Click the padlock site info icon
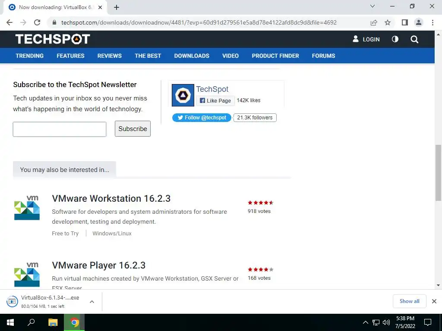 point(54,22)
